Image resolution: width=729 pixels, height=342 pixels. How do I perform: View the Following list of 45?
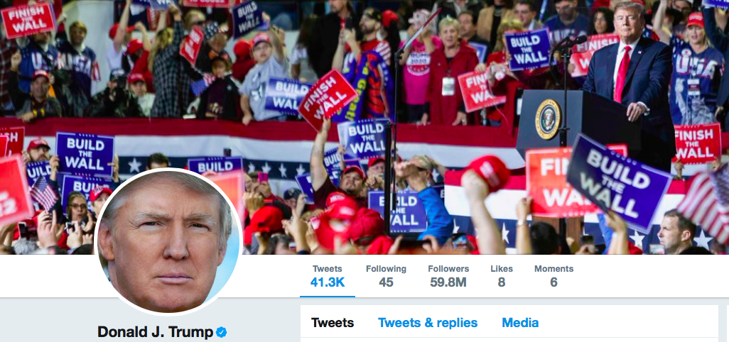386,275
